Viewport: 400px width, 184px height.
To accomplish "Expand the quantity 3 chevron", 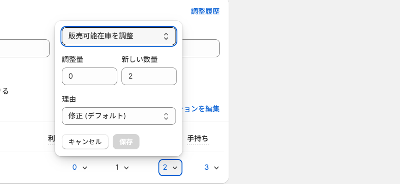I will click(216, 168).
